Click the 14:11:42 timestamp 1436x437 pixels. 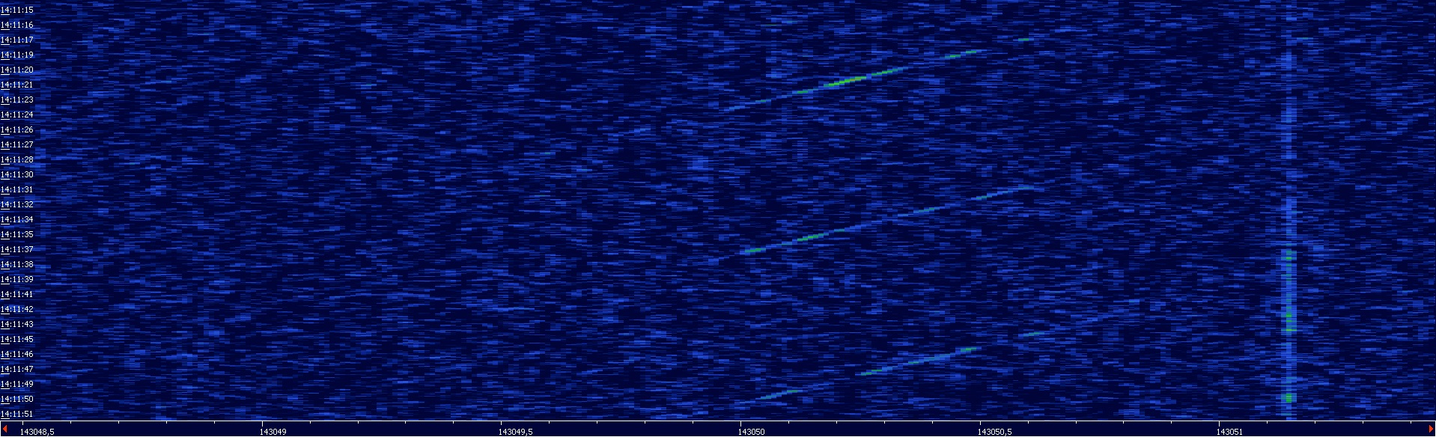17,309
